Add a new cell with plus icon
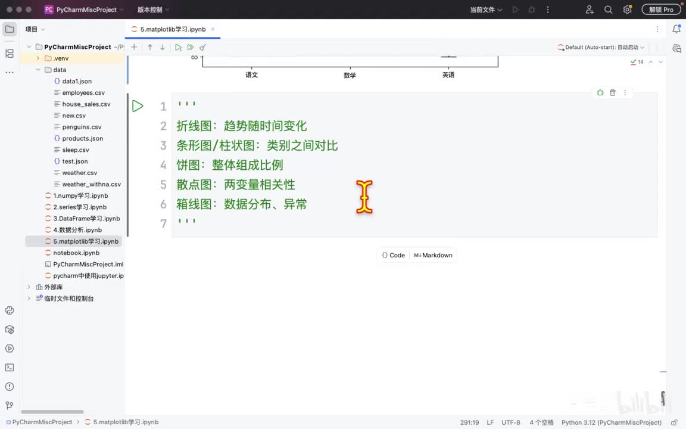This screenshot has height=429, width=686. [x=135, y=47]
